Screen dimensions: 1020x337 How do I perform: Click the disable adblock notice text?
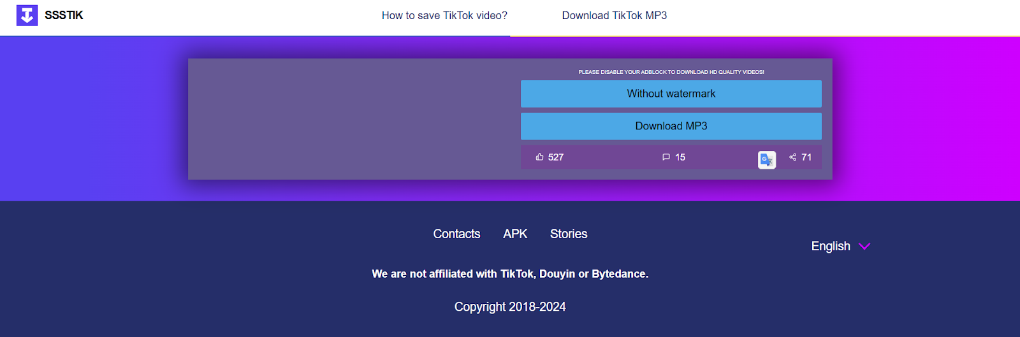pos(671,72)
